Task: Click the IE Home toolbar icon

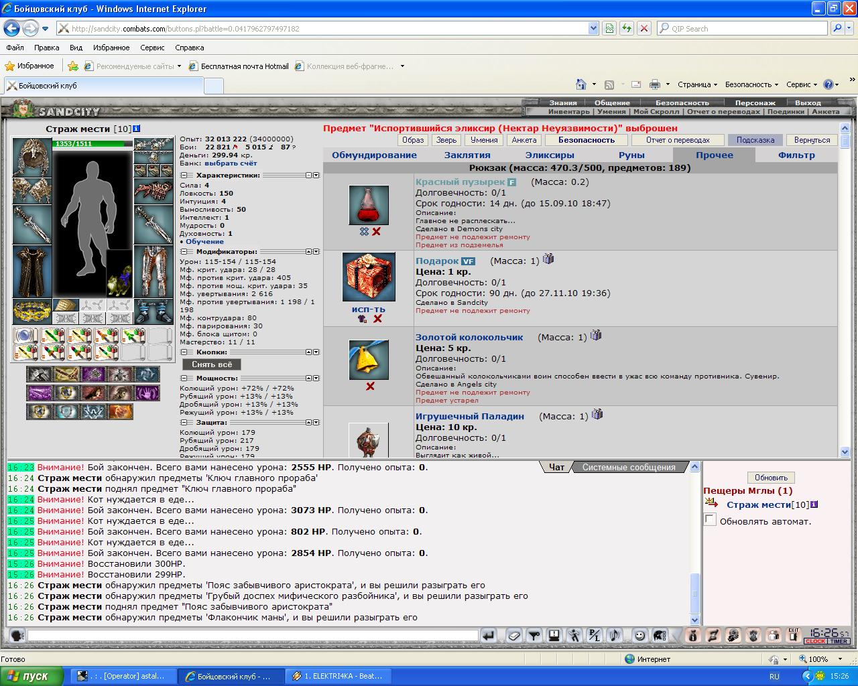Action: pos(581,84)
